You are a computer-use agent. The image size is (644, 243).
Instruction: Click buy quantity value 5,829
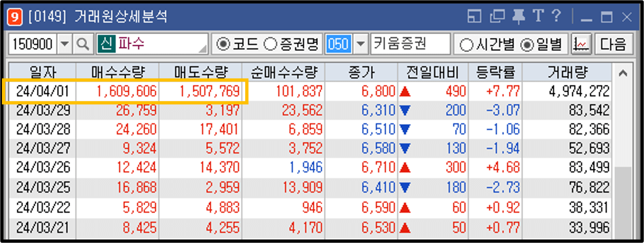(140, 208)
